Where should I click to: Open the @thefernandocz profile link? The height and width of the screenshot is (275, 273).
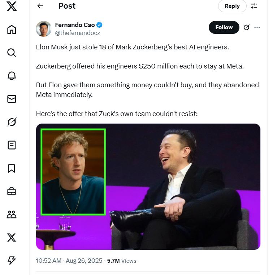(x=78, y=33)
